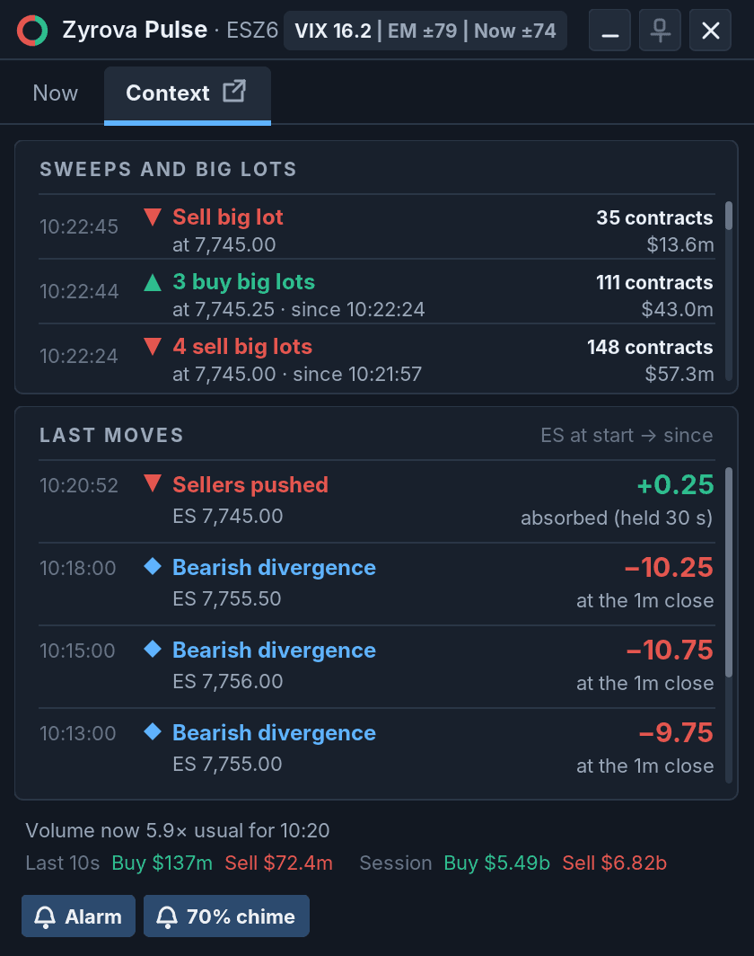
Task: Click the red triangle beside Sellers pushed
Action: coord(153,484)
